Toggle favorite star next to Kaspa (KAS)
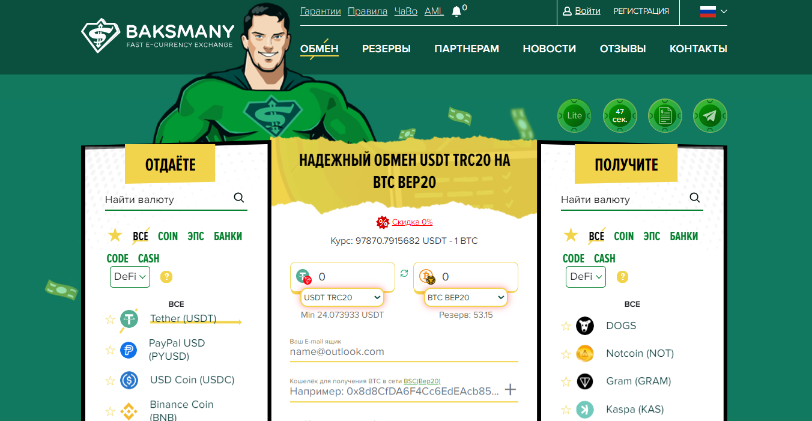Viewport: 812px width, 421px height. (566, 410)
